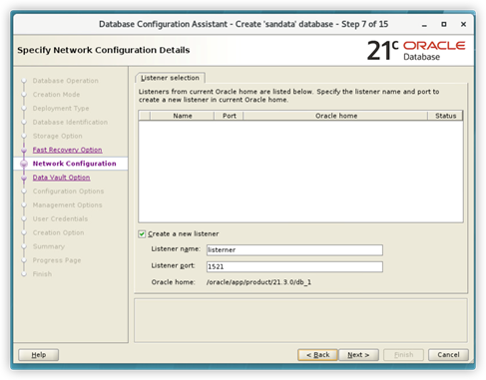Click the Listener name input field
The image size is (486, 380).
pos(294,250)
